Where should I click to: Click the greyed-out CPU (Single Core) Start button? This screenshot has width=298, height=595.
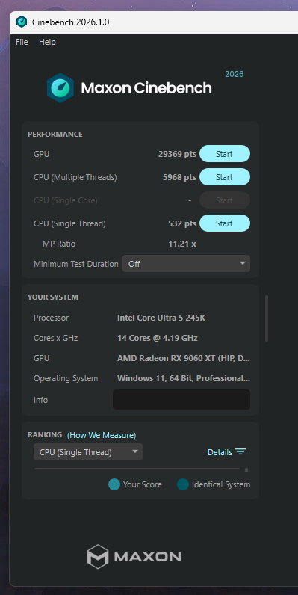click(x=225, y=200)
